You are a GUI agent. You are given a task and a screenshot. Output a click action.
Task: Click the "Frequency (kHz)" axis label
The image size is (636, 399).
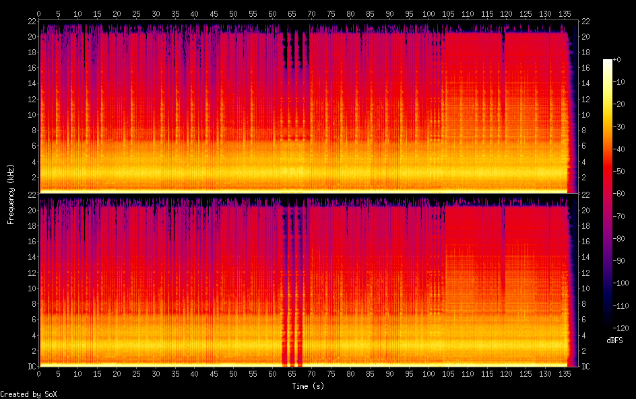coord(11,193)
